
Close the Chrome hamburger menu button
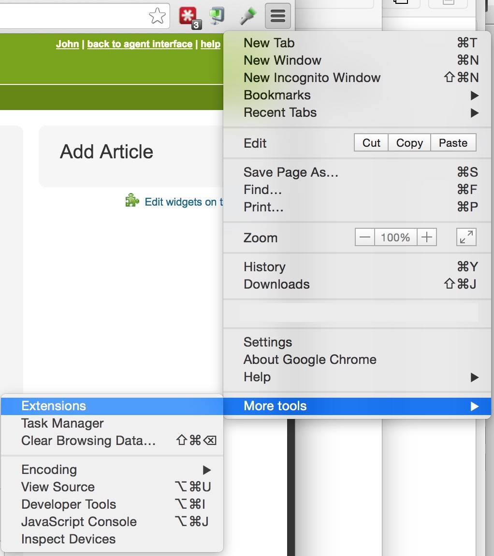[278, 17]
